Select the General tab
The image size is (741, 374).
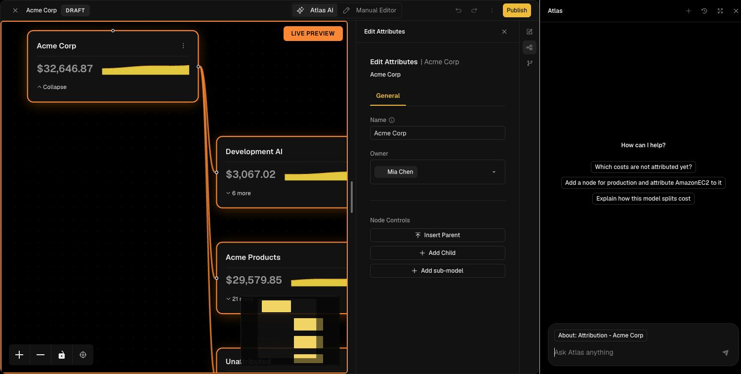tap(388, 96)
